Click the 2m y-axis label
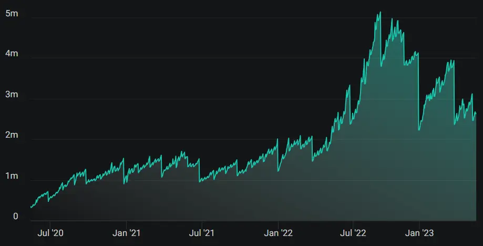Screen dimensions: 483x246 (12, 136)
